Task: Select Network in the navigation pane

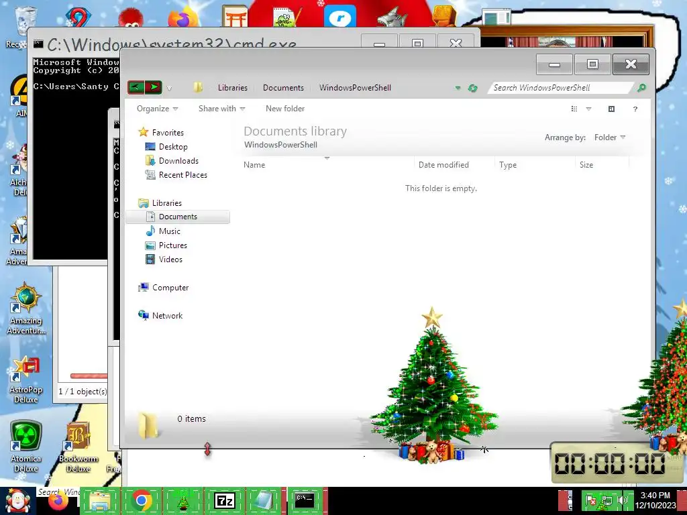Action: [x=160, y=315]
